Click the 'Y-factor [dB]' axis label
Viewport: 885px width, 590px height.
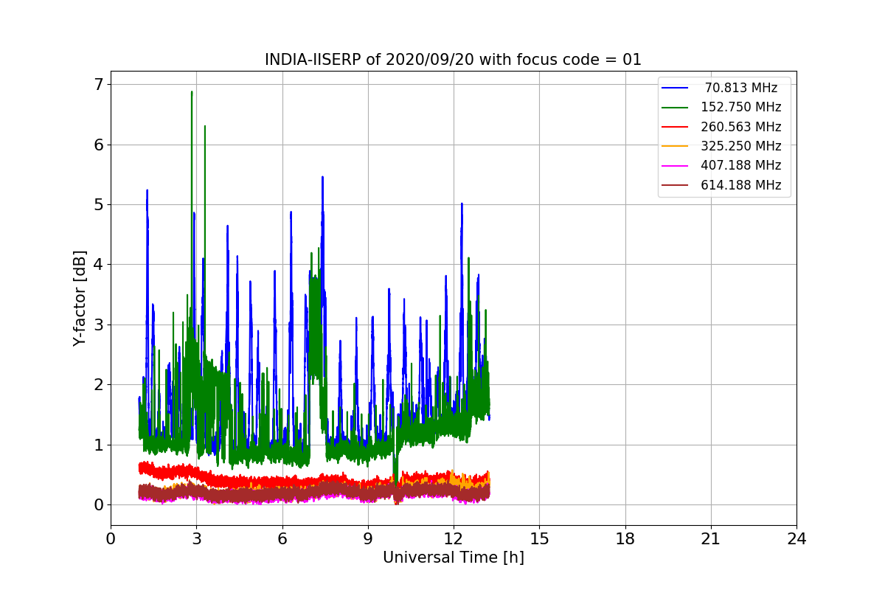pos(80,299)
